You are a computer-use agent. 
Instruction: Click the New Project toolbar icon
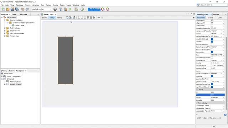(8, 9)
